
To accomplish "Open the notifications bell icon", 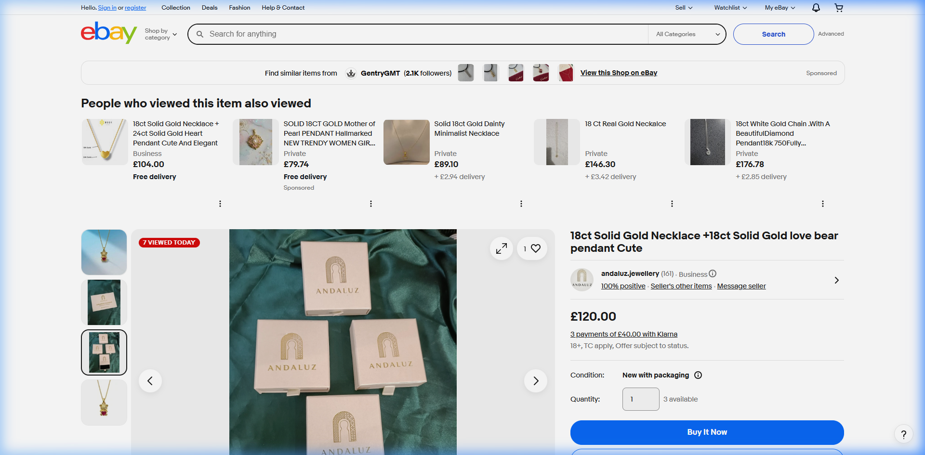I will pos(816,8).
